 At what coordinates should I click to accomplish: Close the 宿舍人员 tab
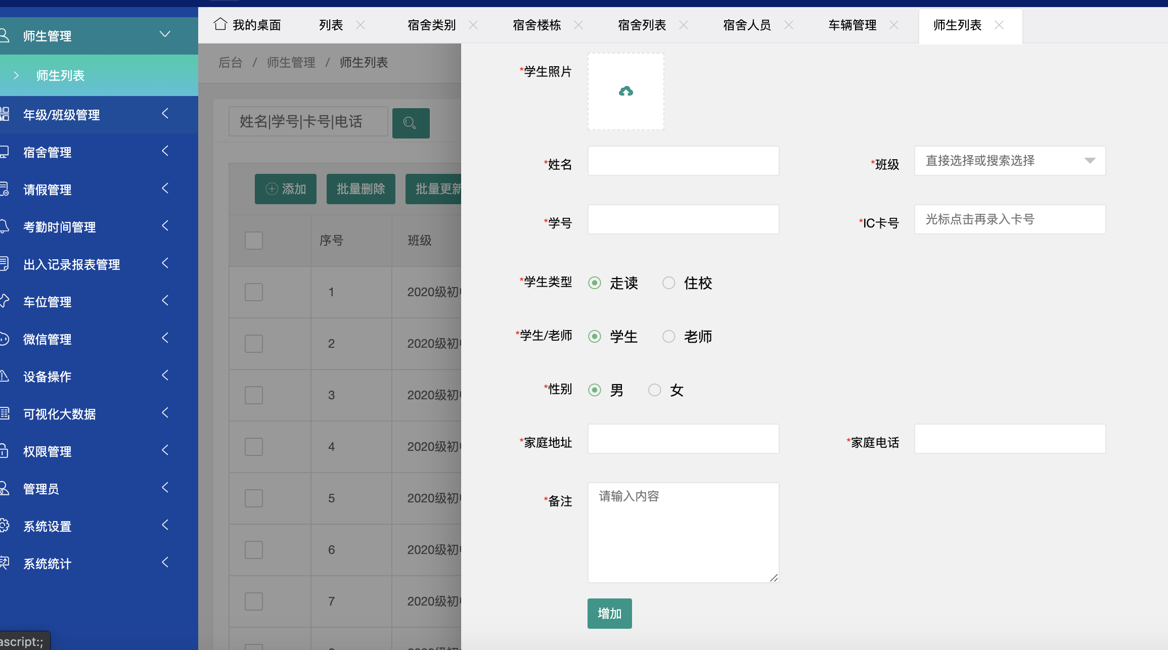[789, 25]
